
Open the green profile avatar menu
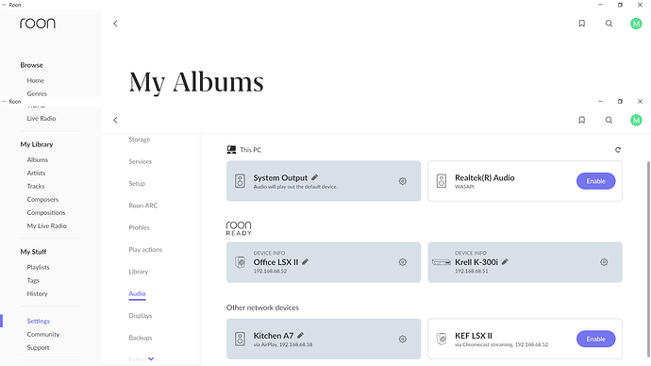point(636,120)
